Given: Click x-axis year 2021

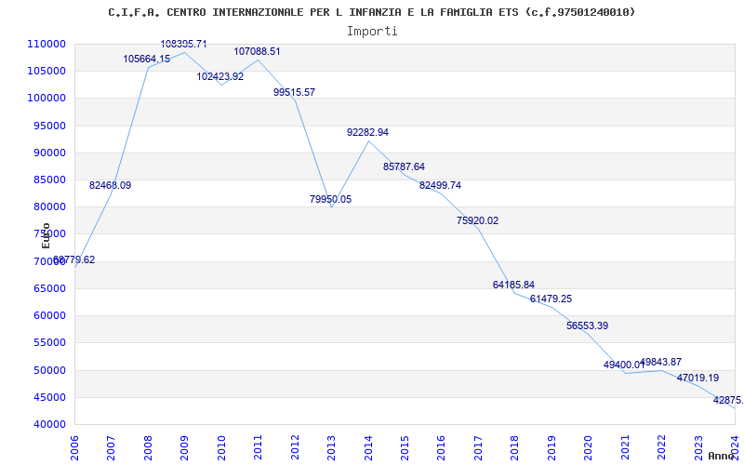Looking at the screenshot, I should tap(624, 448).
